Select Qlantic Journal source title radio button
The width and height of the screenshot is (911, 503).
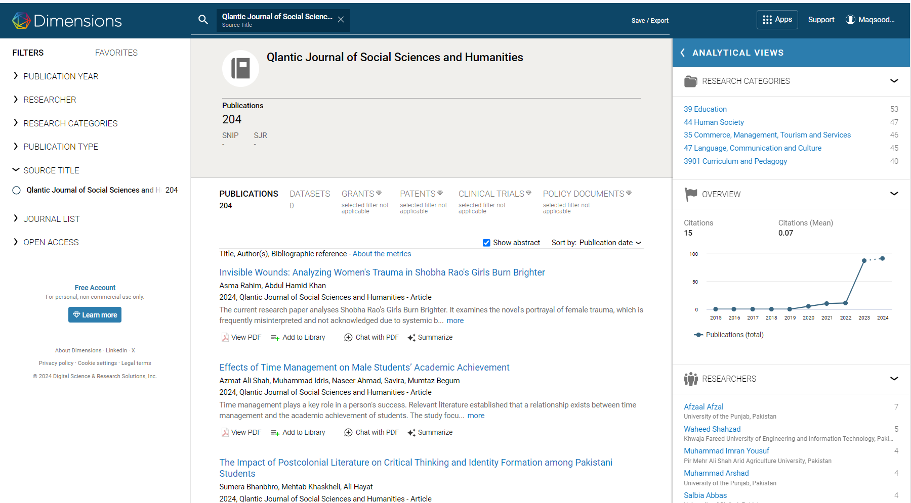click(x=17, y=191)
